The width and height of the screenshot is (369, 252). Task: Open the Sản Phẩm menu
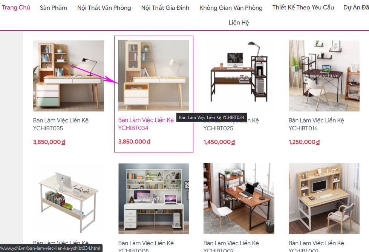tap(54, 8)
